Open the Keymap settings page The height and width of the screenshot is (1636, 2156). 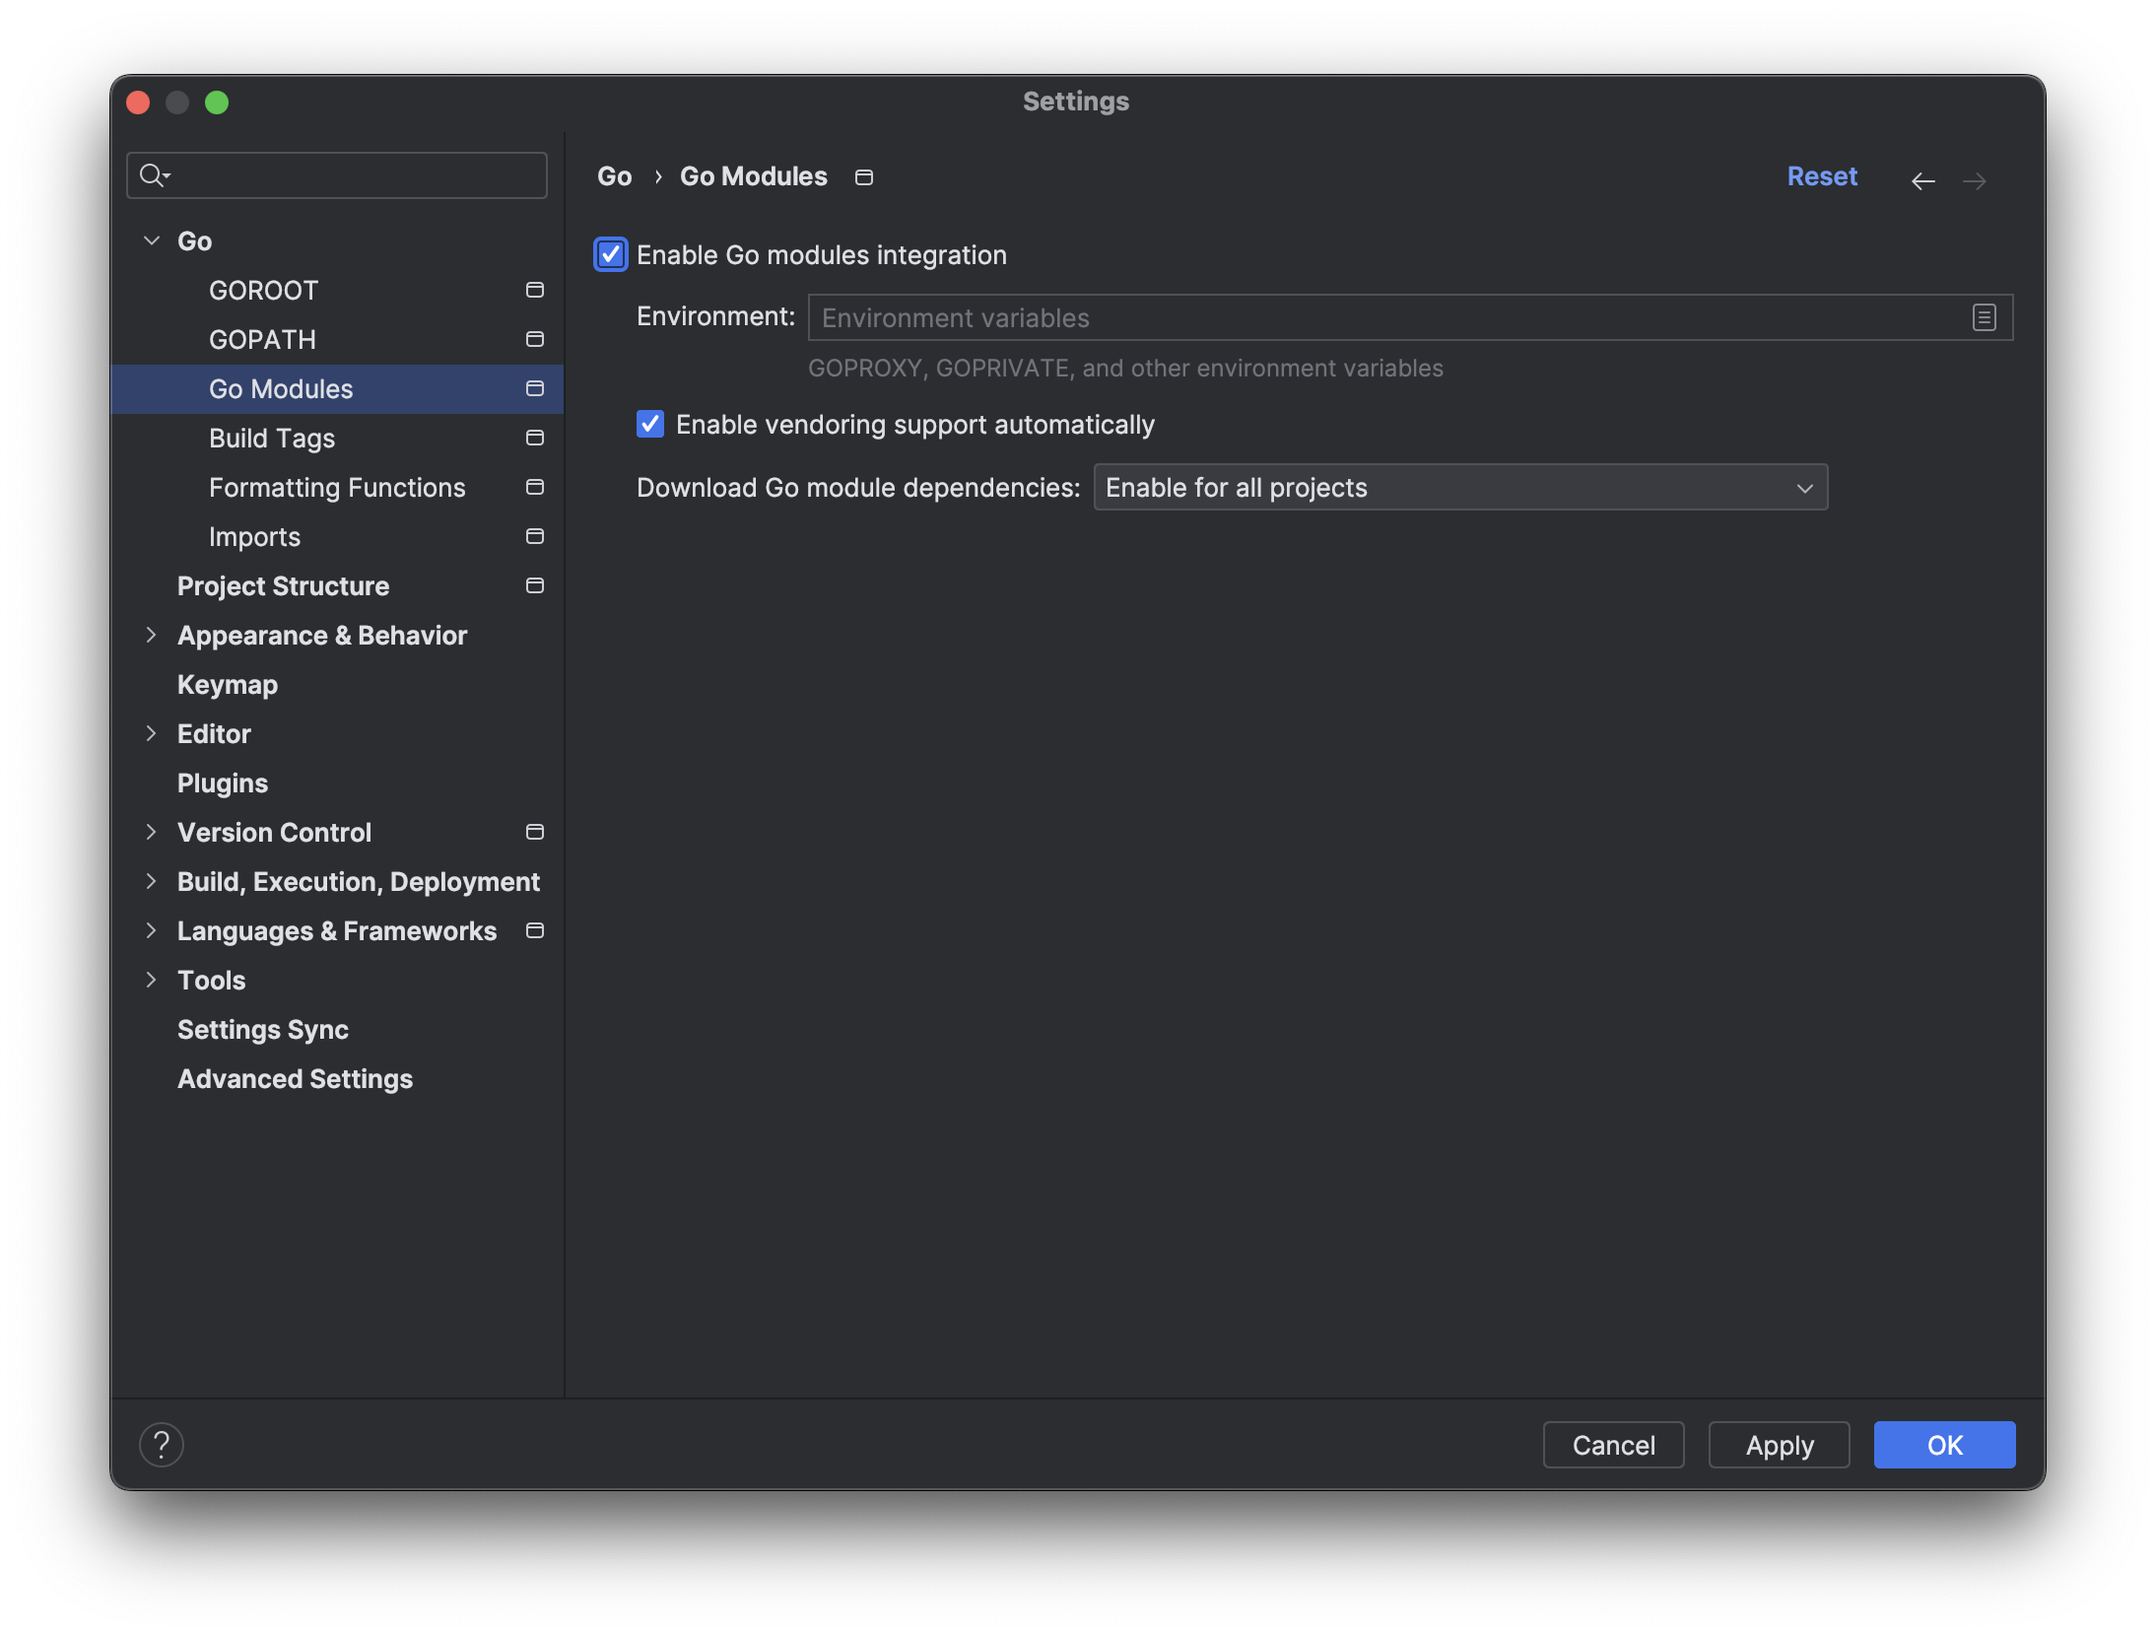click(228, 684)
